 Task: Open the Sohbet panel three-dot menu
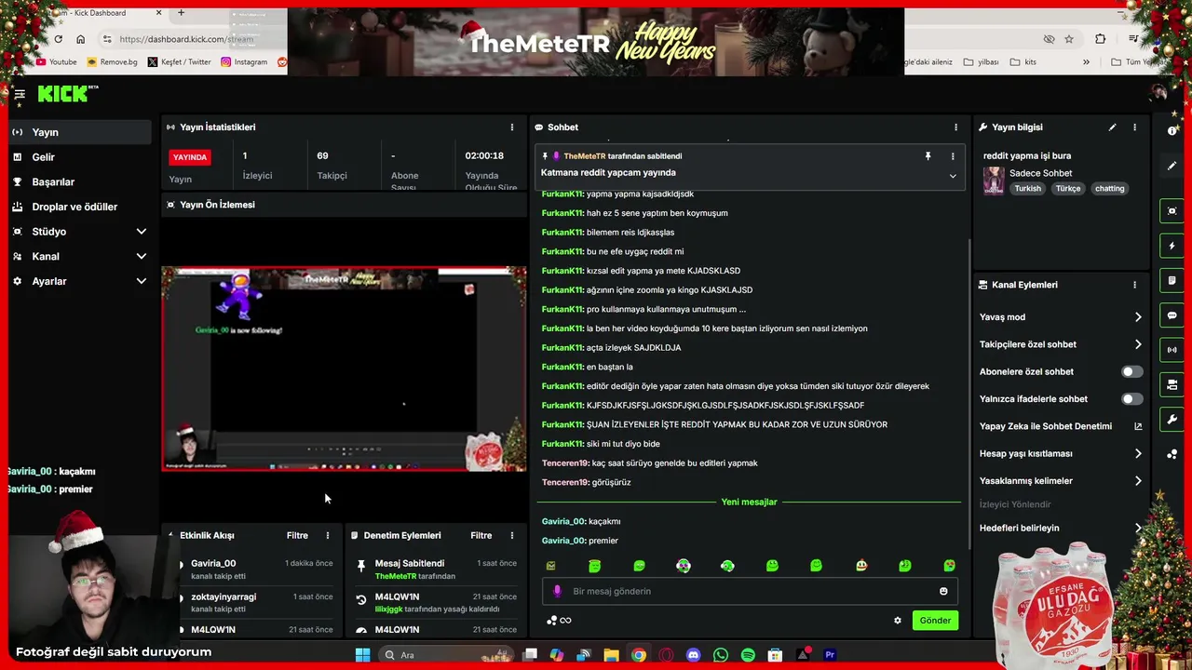[955, 127]
